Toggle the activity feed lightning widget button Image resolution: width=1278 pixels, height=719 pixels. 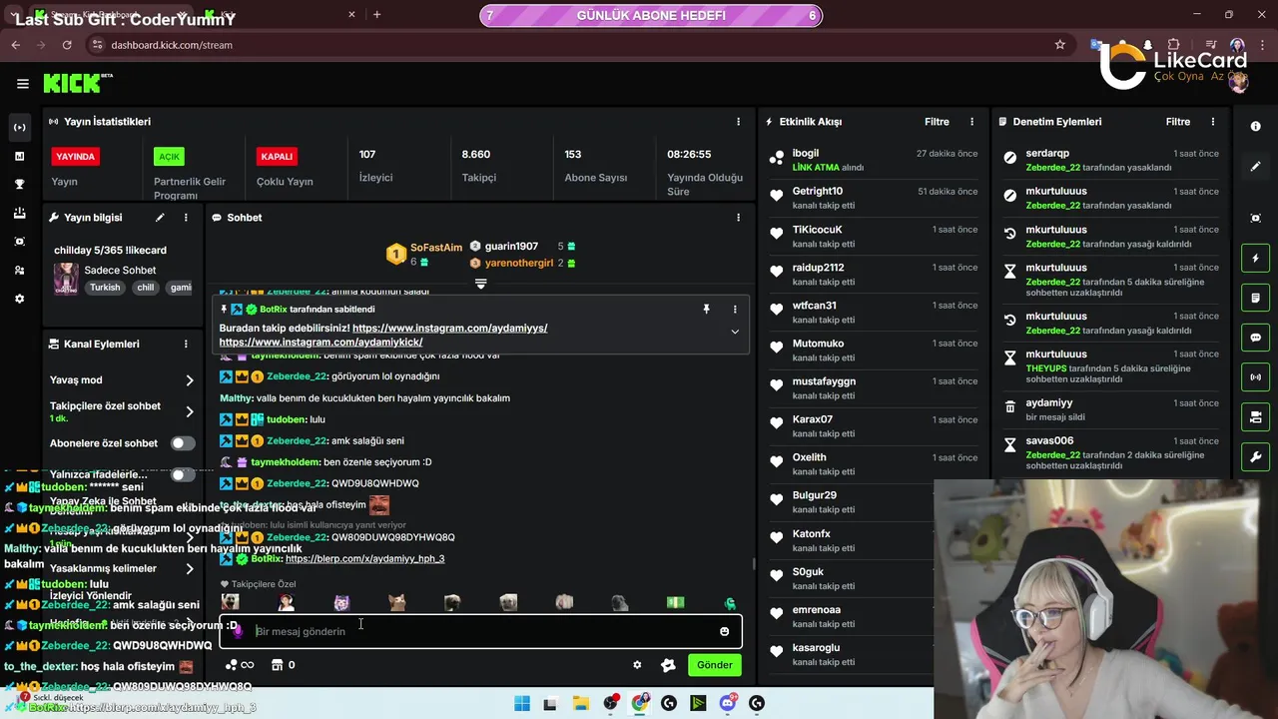[x=1256, y=259]
